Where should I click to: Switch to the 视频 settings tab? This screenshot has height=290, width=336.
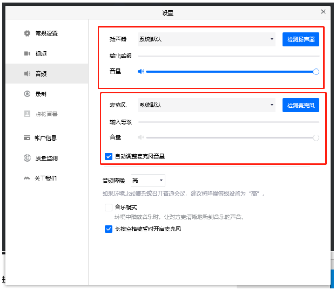(x=41, y=53)
